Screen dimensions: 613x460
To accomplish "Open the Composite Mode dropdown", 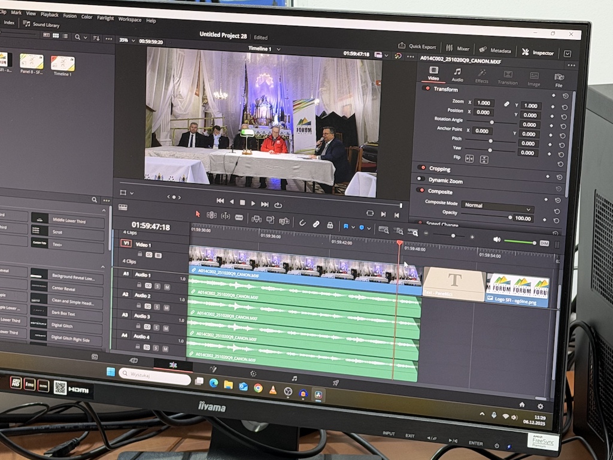I will (496, 205).
